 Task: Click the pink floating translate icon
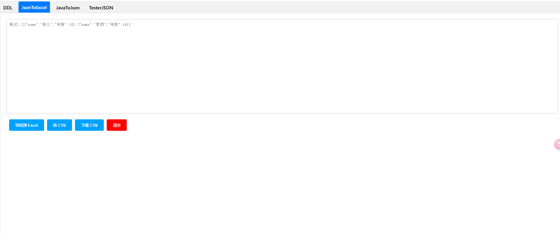pos(557,144)
